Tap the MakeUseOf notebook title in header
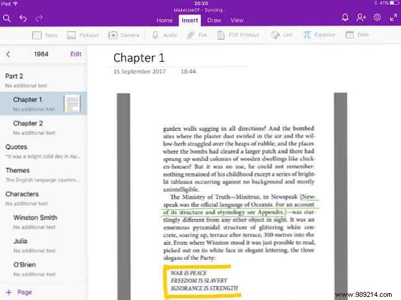 (x=200, y=11)
